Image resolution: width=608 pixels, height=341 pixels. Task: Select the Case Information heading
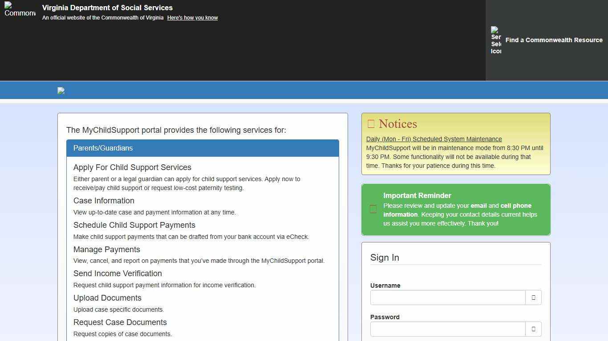(x=104, y=201)
